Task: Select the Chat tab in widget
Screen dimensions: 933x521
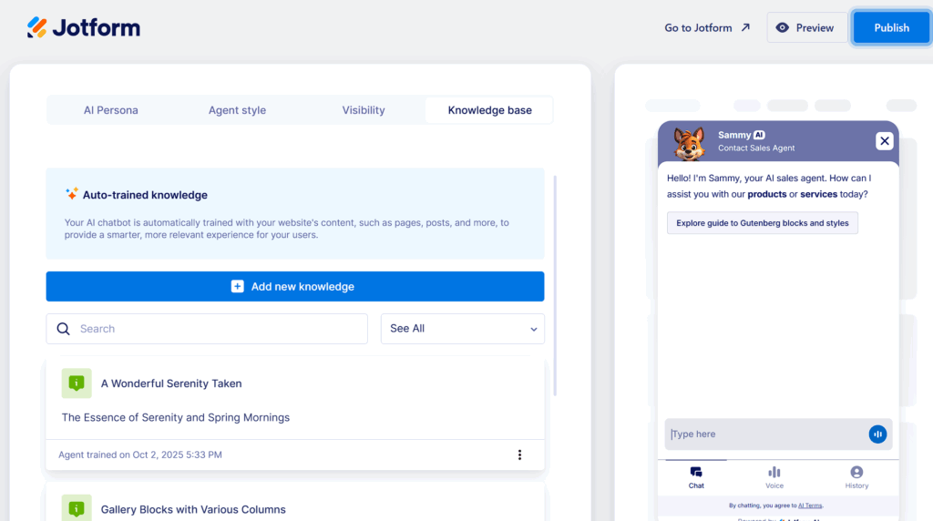Action: [696, 477]
